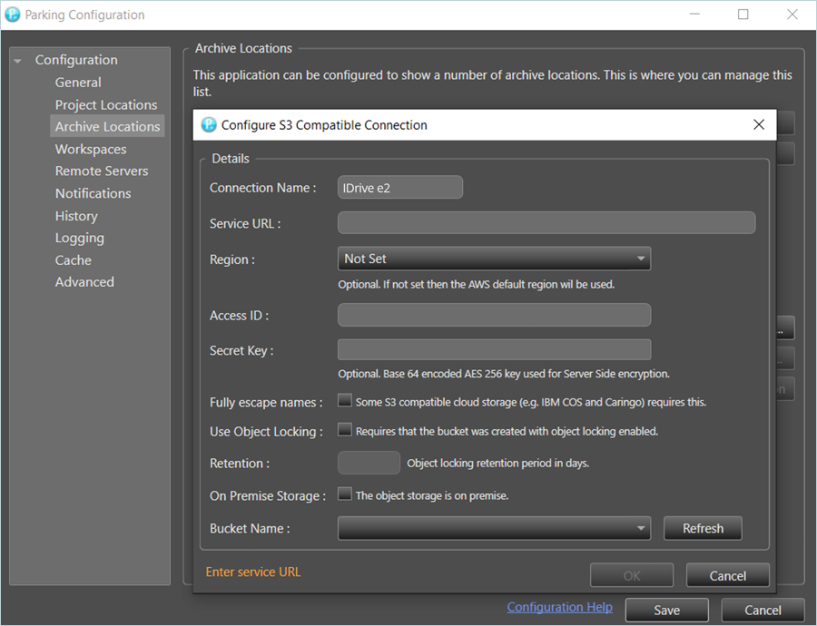
Task: Click the Save button
Action: click(666, 611)
